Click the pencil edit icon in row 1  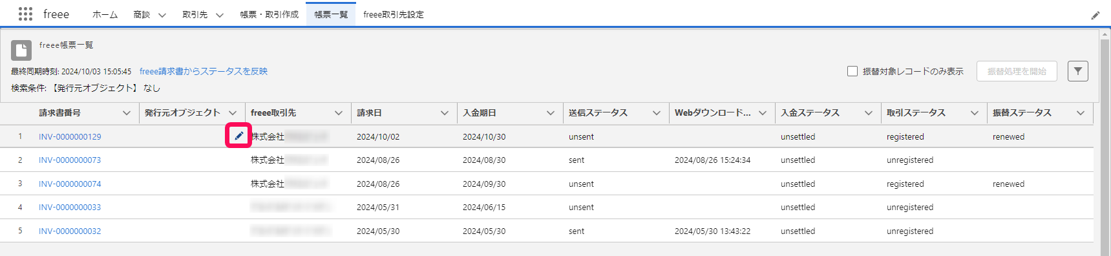[x=238, y=136]
